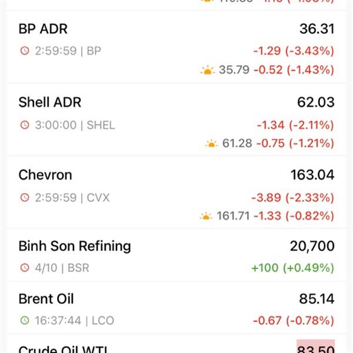Tap the BP ADR price 36.31
Viewport: 353px width, 353px height.
coord(317,29)
